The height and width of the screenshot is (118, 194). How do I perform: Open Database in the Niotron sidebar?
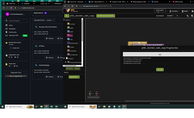pos(12,29)
